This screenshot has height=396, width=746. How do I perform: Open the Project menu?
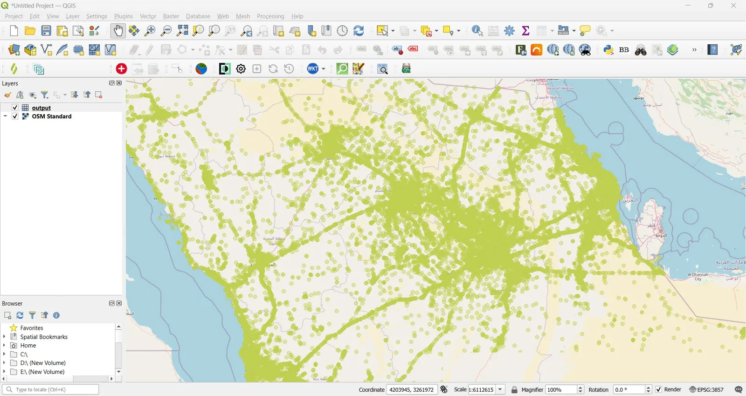coord(14,16)
